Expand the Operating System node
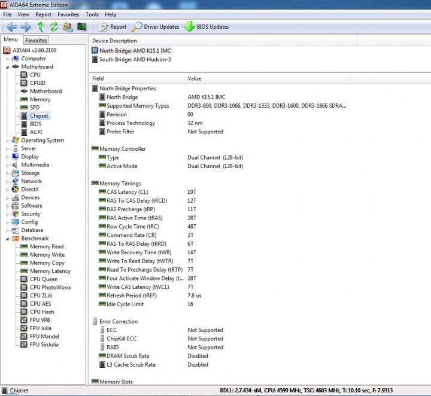This screenshot has width=431, height=396. (7, 141)
